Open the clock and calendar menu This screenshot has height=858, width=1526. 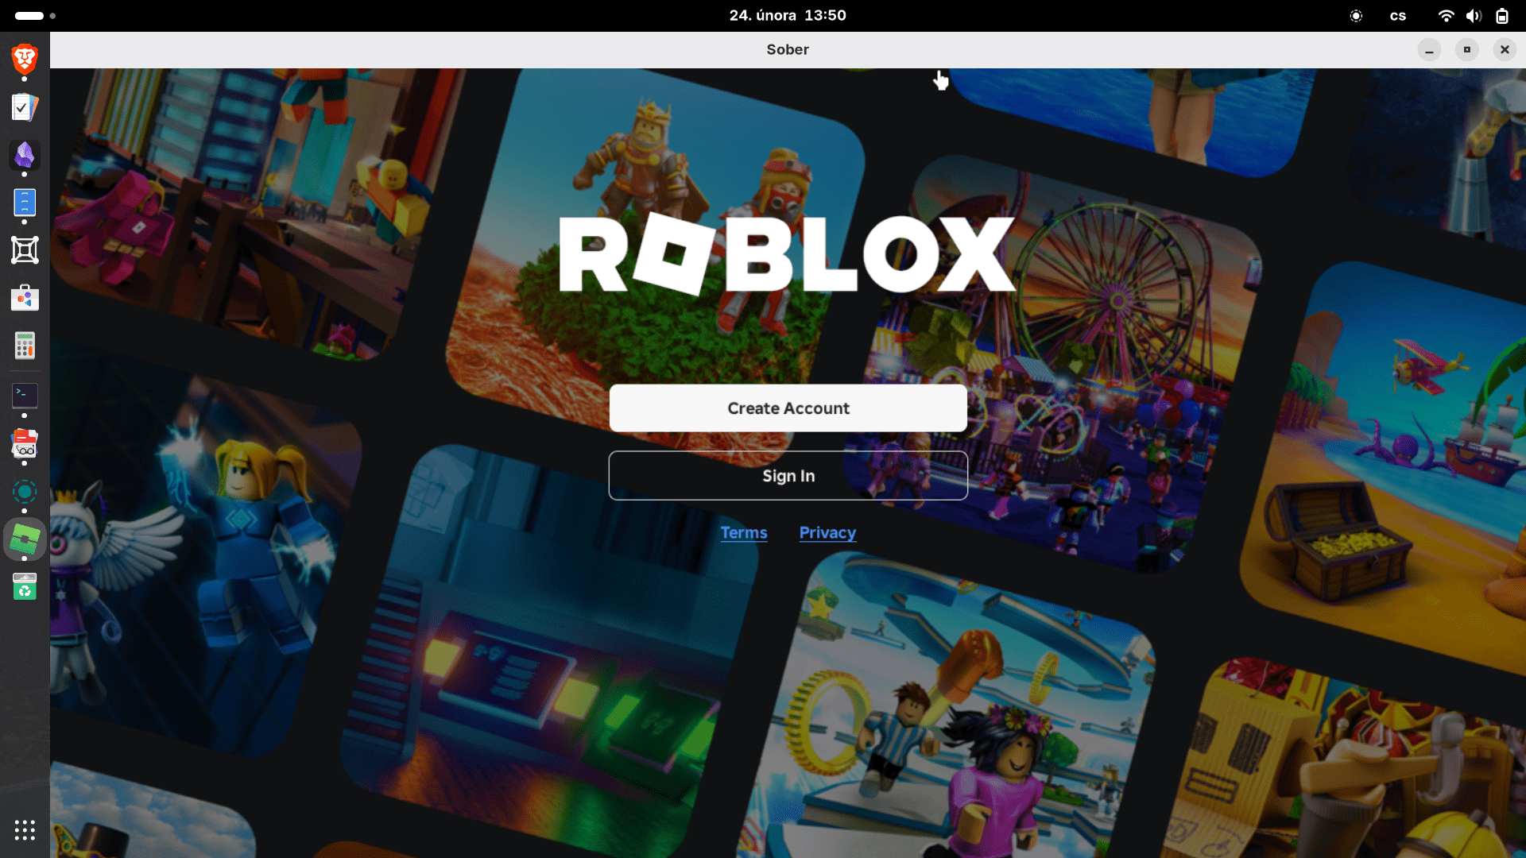coord(788,16)
